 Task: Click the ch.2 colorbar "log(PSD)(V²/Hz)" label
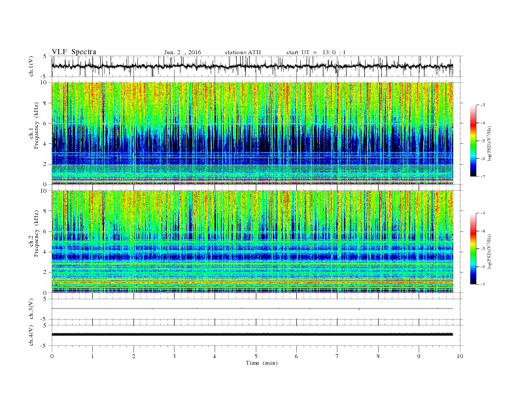click(x=491, y=251)
